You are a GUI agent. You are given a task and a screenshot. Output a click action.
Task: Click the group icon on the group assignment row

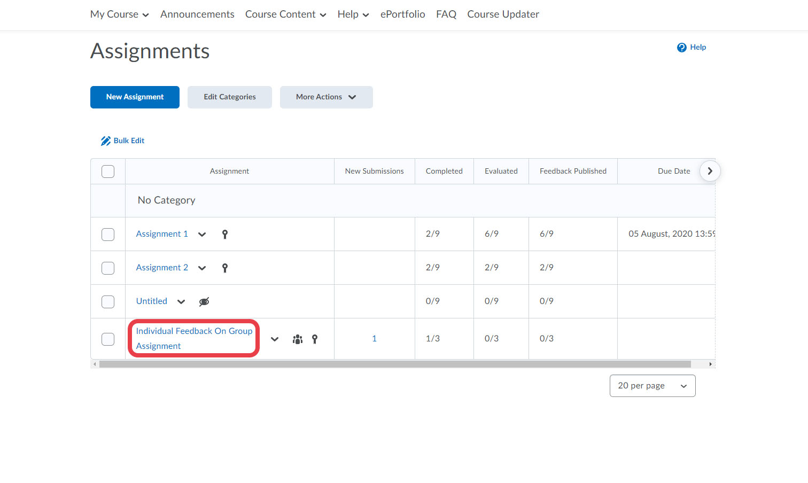point(298,339)
